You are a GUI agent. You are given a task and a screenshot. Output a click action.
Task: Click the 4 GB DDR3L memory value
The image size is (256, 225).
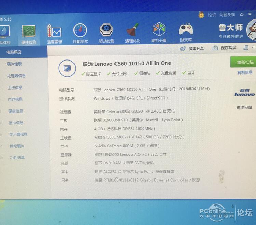point(124,129)
